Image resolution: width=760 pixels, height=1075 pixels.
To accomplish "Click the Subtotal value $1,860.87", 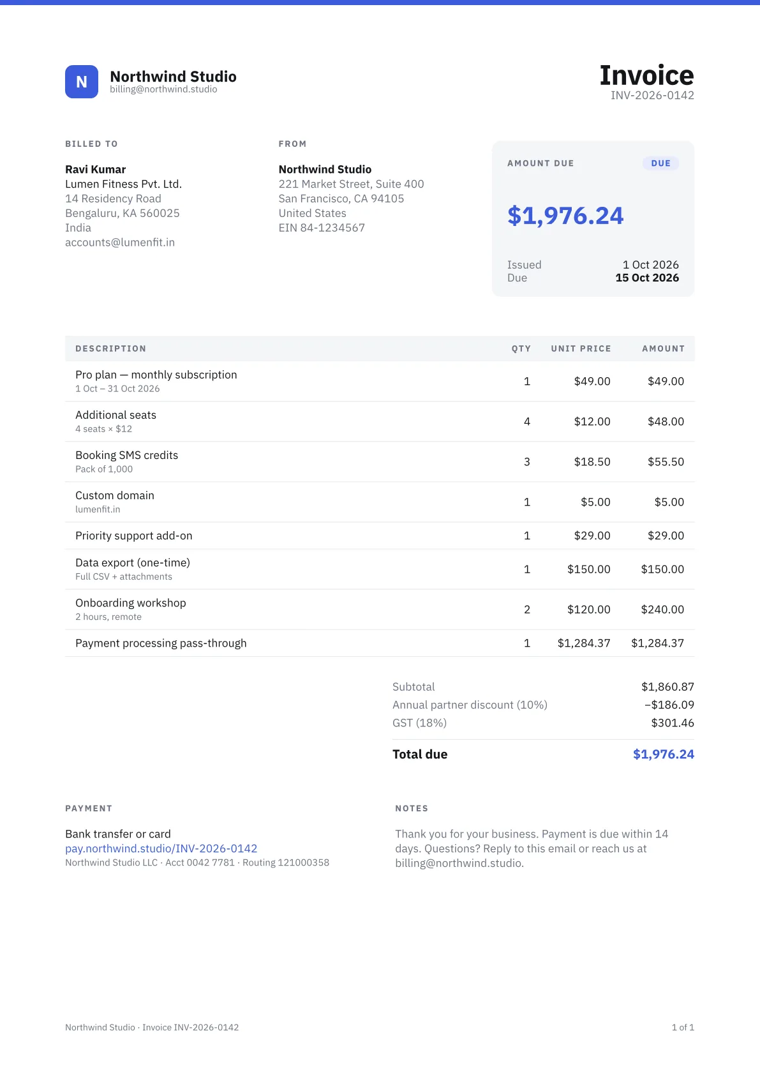I will [x=667, y=687].
